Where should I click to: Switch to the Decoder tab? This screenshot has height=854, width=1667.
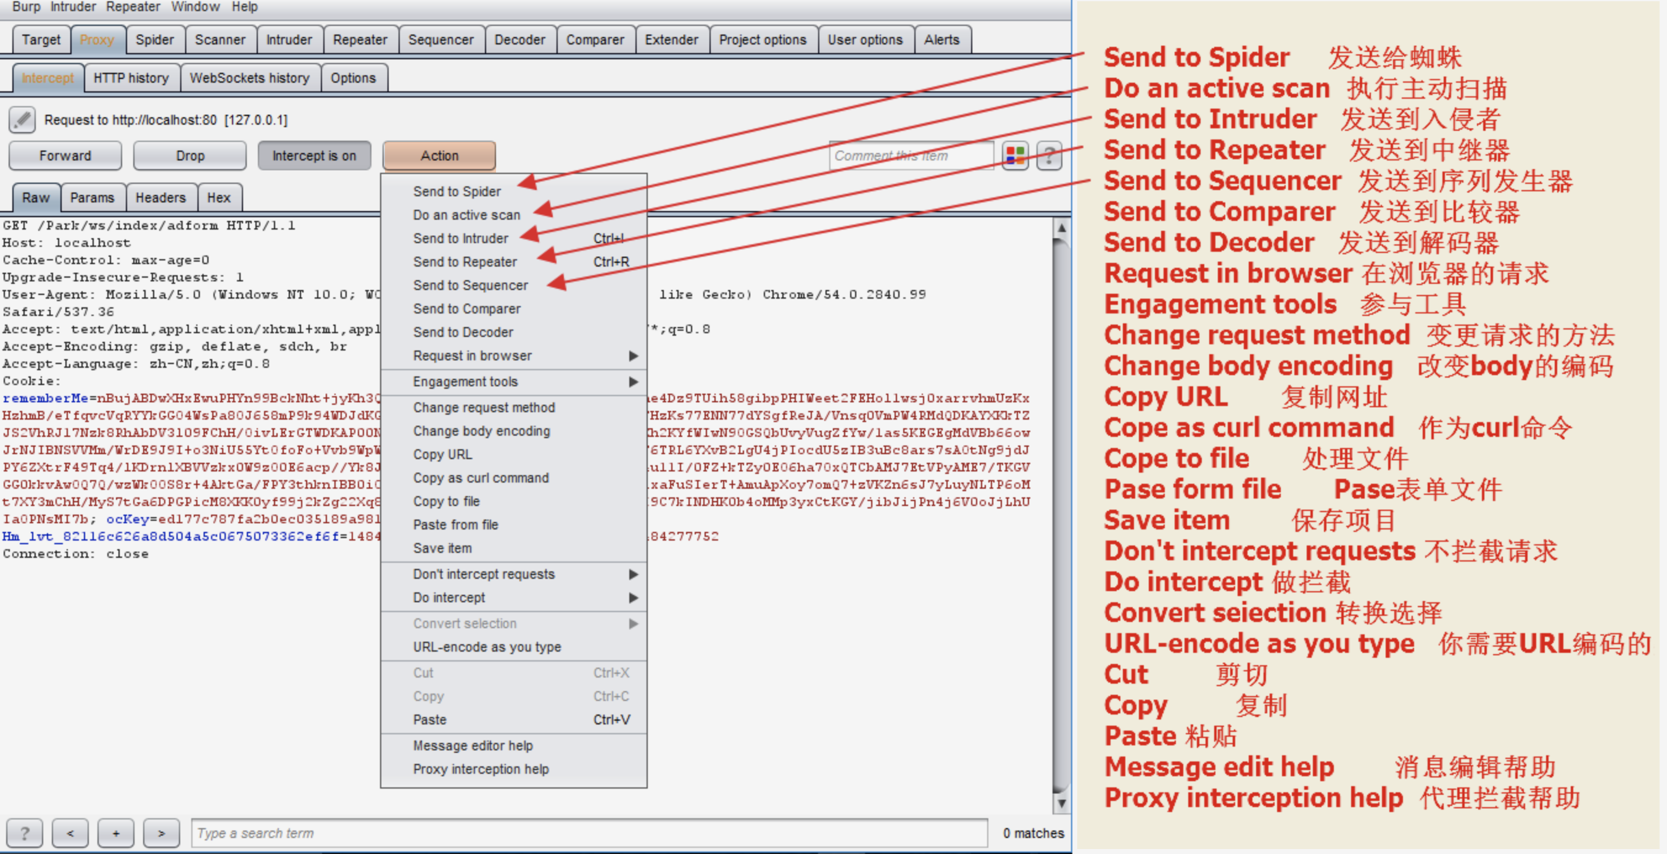[520, 40]
